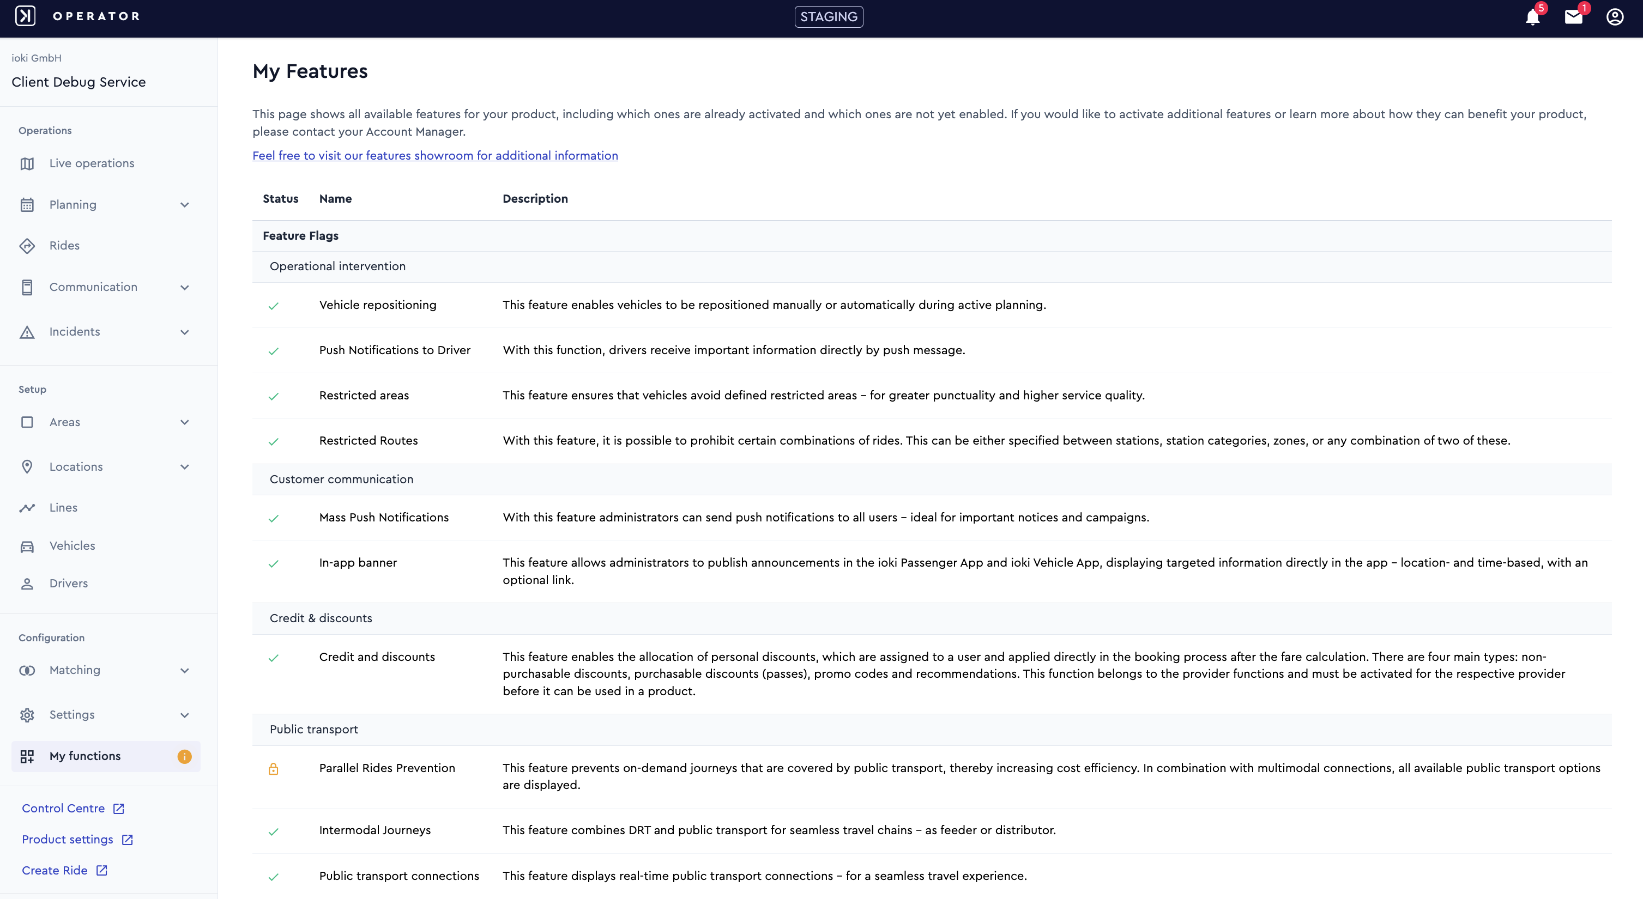1643x899 pixels.
Task: Expand the Locations menu chevron
Action: pos(184,467)
